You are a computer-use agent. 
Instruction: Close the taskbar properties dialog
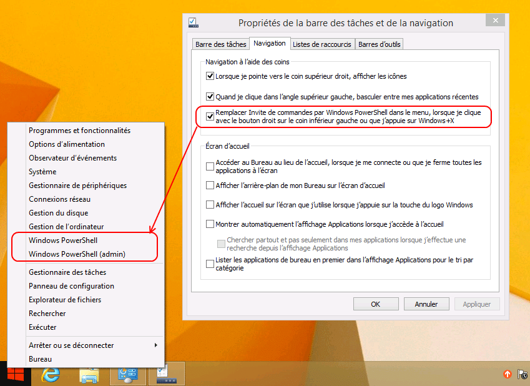tap(495, 20)
